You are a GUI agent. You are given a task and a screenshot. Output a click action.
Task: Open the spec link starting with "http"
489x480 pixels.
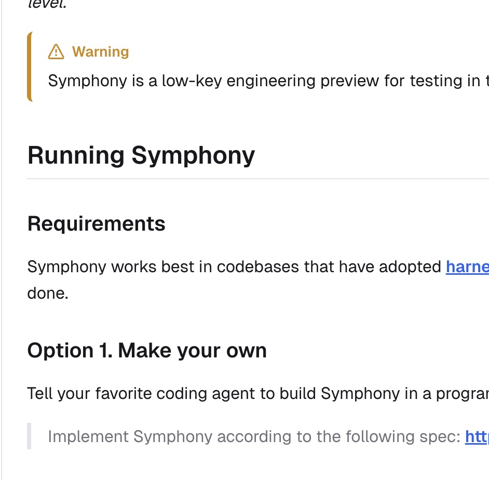[x=476, y=436]
